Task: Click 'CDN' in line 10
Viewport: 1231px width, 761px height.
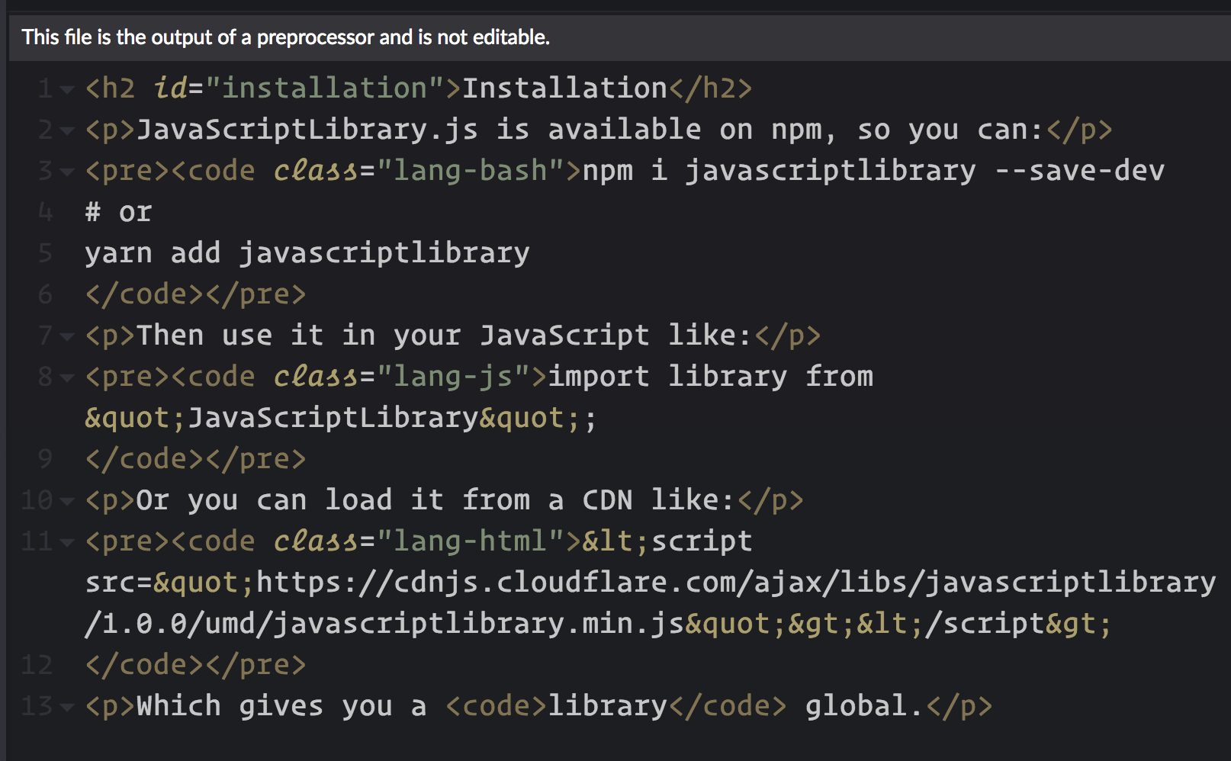Action: click(x=608, y=500)
